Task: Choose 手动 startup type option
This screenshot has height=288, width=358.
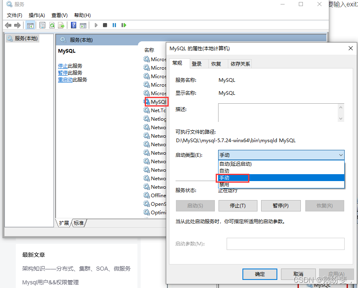Action: 281,178
